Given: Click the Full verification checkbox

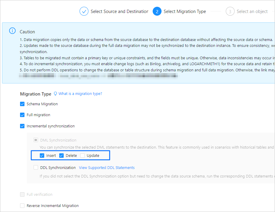Looking at the screenshot, I should [x=22, y=195].
